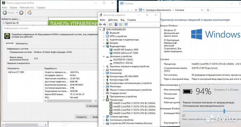Collapse Параметры 3D in NVIDIA task tree
The width and height of the screenshot is (241, 127).
(x=3, y=23)
